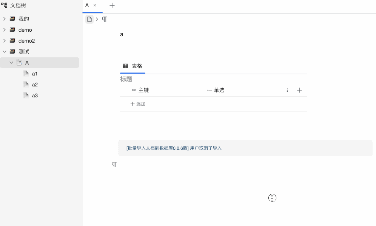Open the database more options menu
376x226 pixels.
(x=287, y=90)
